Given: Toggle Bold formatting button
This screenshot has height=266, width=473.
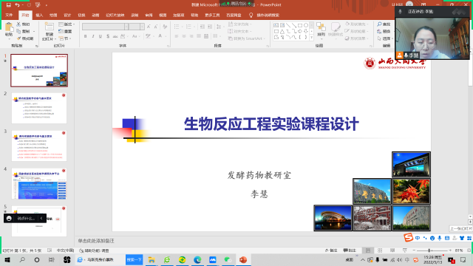Looking at the screenshot, I should (86, 36).
